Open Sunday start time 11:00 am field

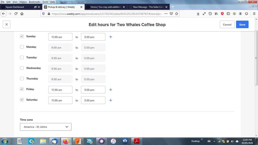pos(60,37)
